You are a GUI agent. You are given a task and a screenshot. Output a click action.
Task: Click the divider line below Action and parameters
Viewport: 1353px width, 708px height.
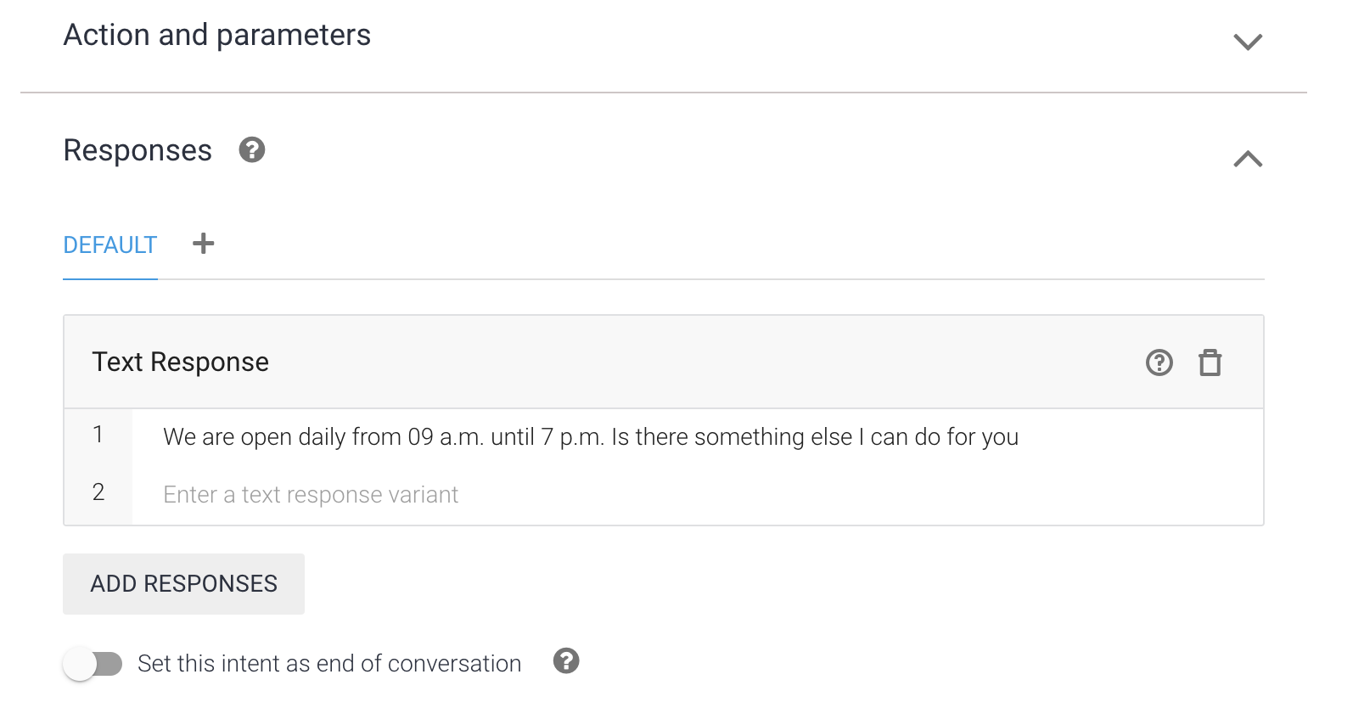[662, 93]
